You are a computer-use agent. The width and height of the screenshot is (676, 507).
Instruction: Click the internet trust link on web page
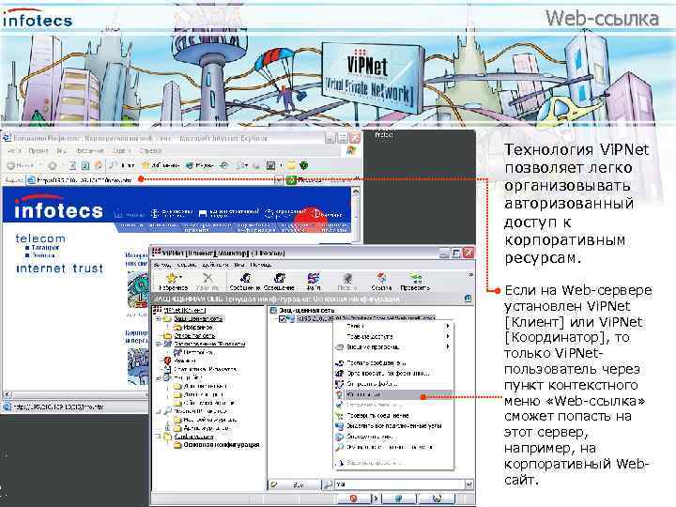tap(59, 269)
